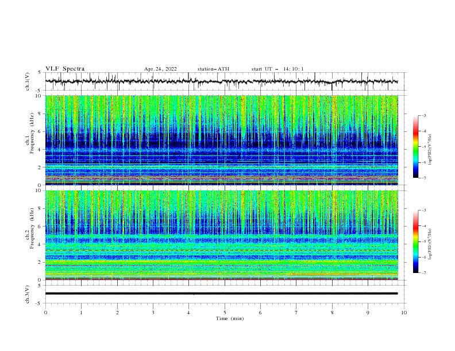Select the date "Apr. 24, 2022"
Screen dimensions: 455x351
(x=160, y=69)
